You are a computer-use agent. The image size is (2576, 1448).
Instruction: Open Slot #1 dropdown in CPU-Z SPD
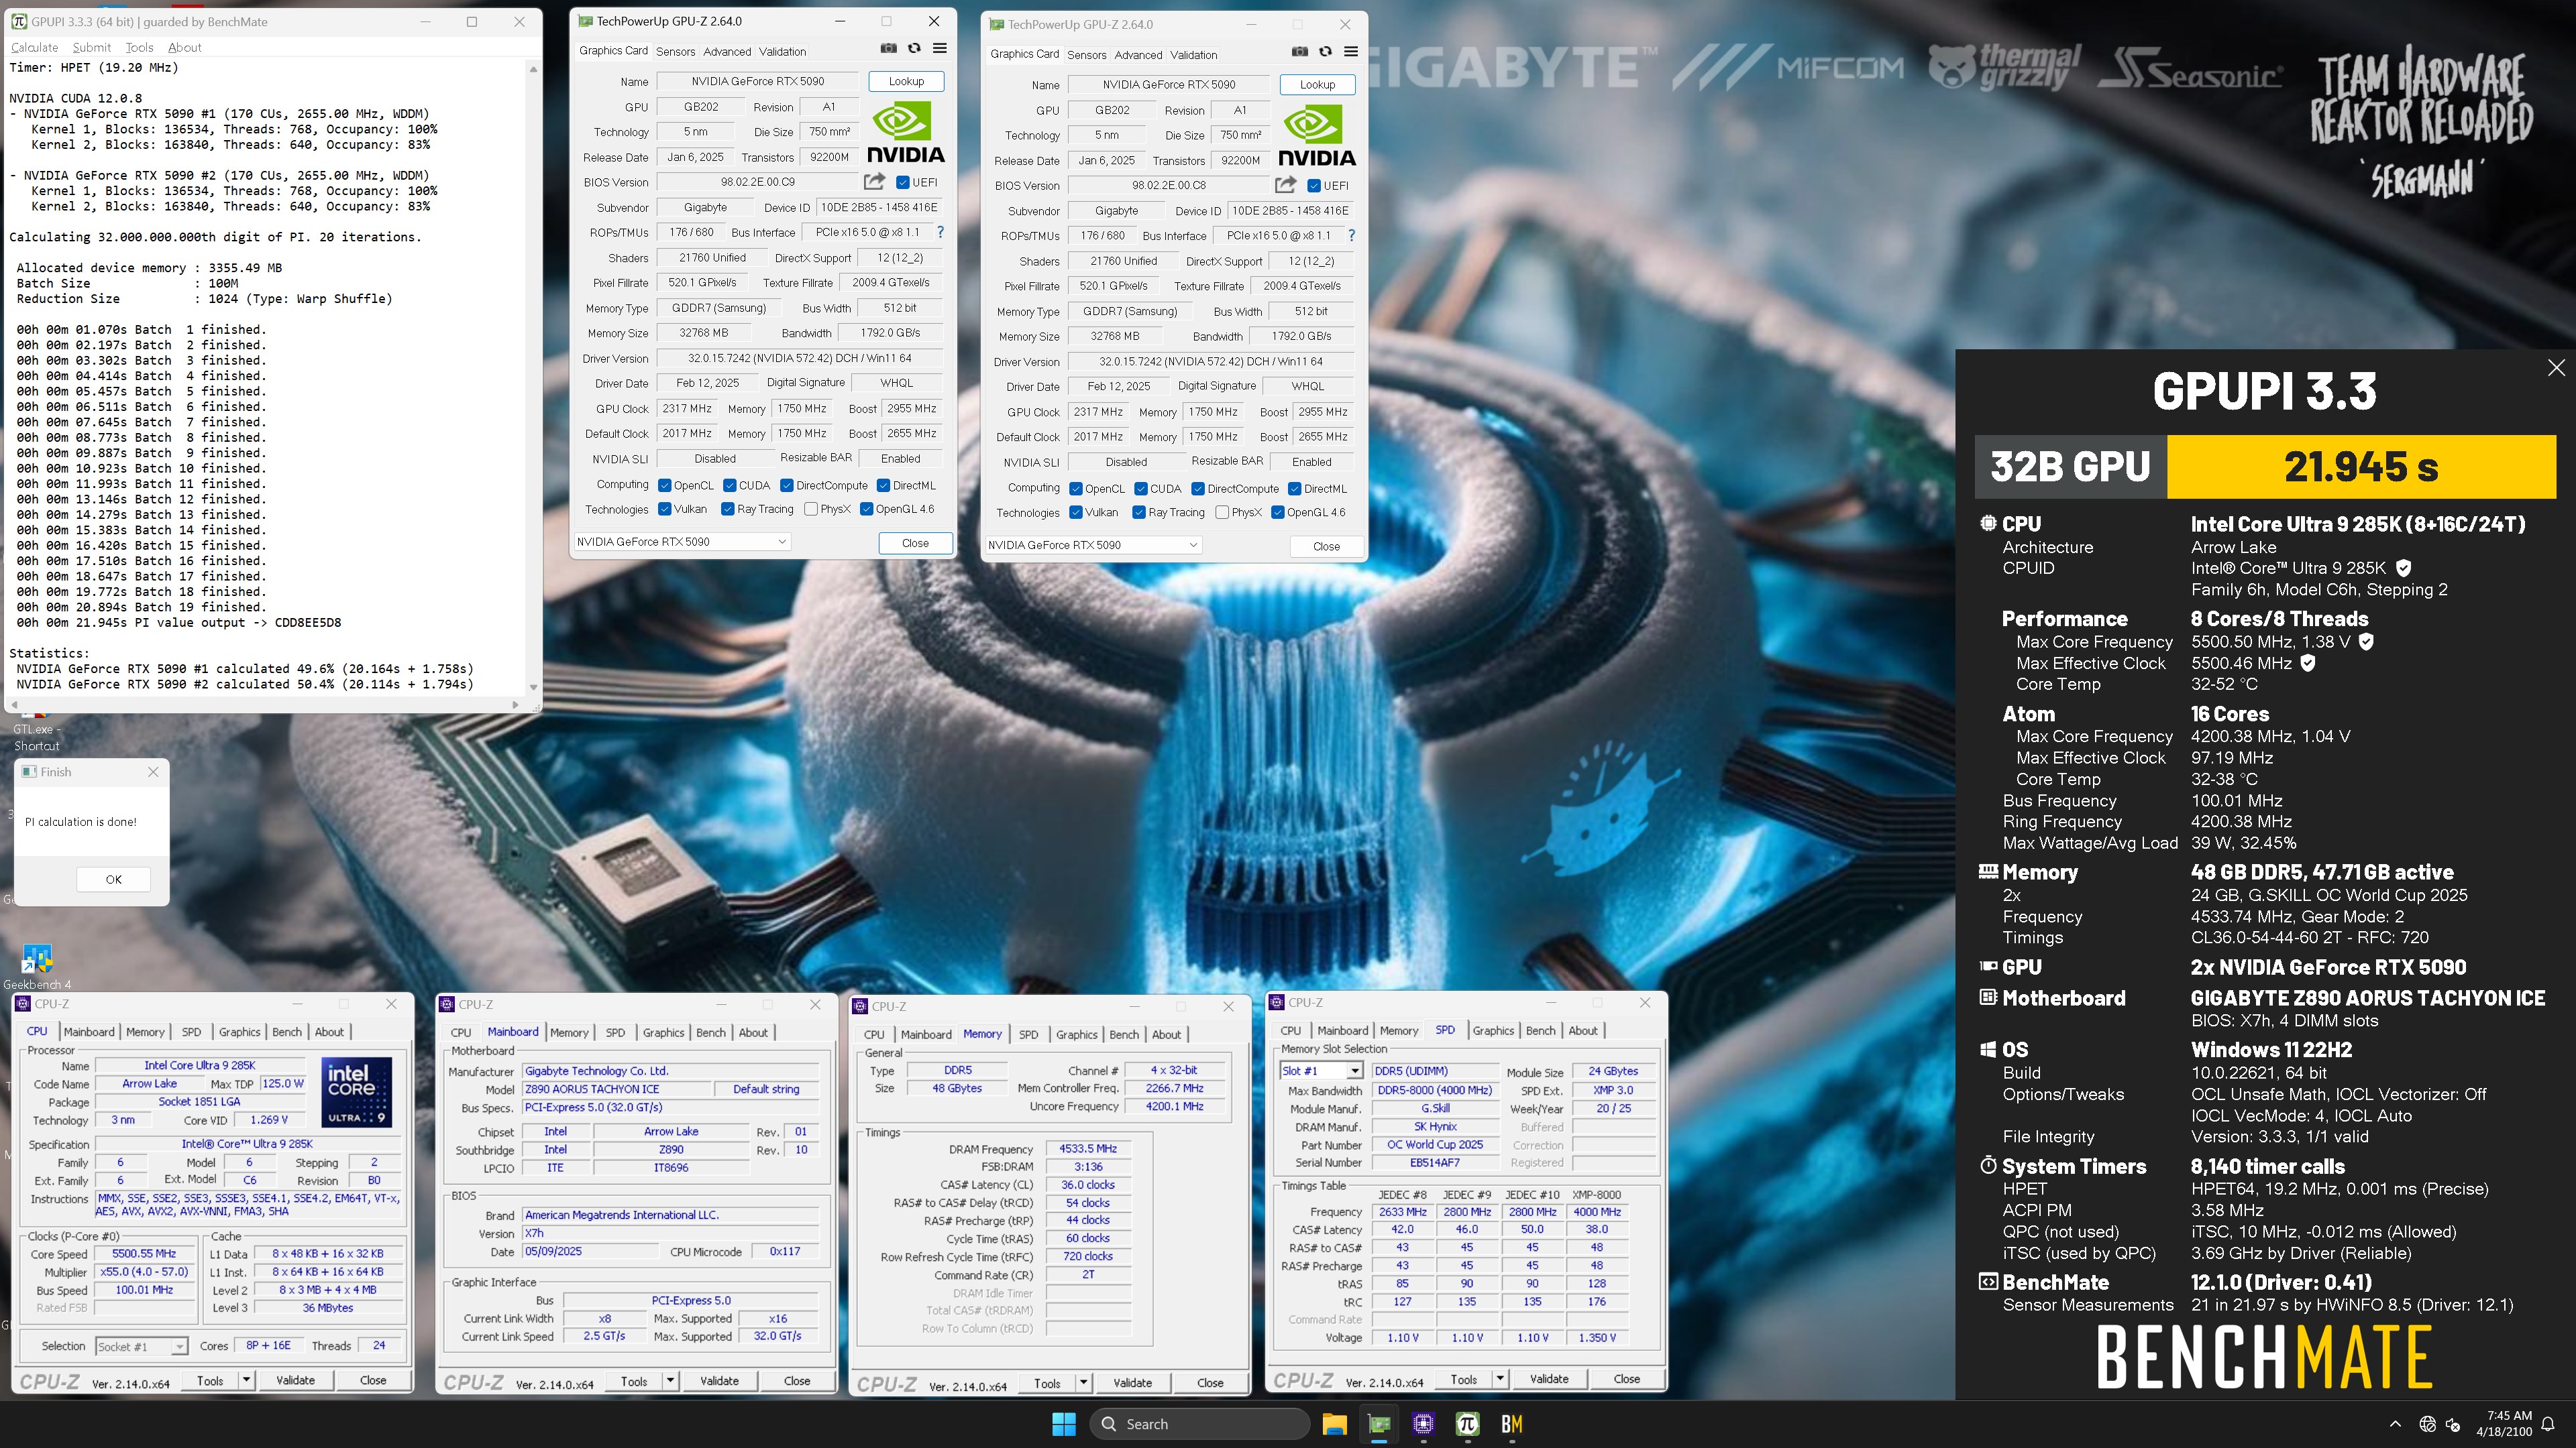1321,1071
